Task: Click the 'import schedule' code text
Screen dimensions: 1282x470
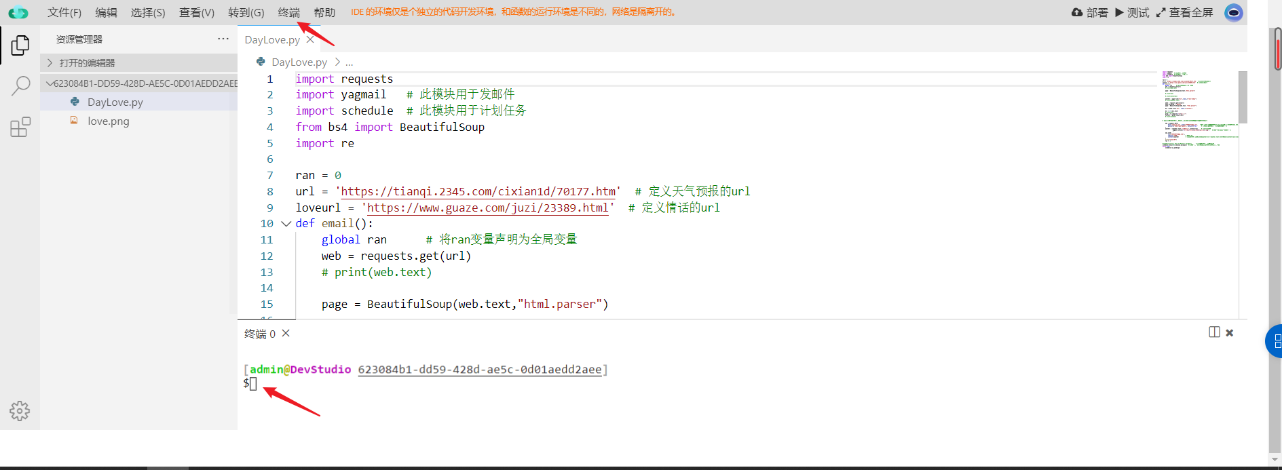Action: tap(344, 111)
